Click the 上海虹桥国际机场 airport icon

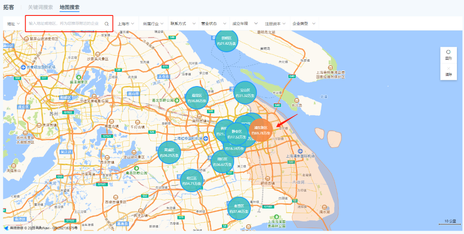206,138
